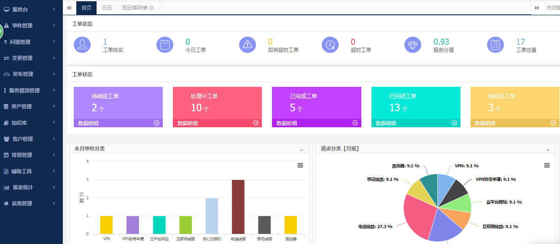Click the 服务分值 diamond icon
Image resolution: width=560 pixels, height=244 pixels.
(x=413, y=45)
